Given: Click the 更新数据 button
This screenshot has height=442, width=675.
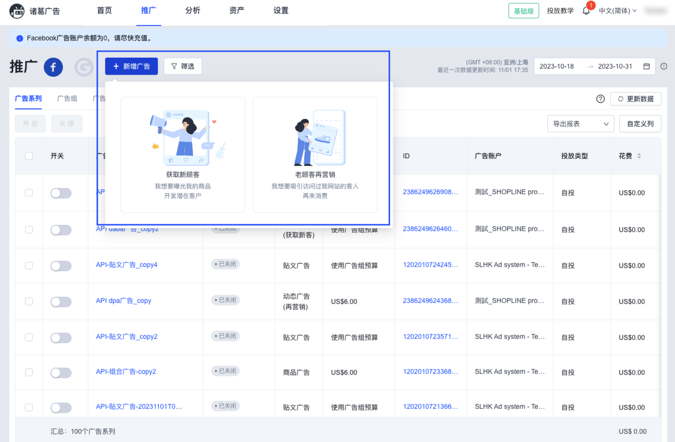Looking at the screenshot, I should coord(635,99).
